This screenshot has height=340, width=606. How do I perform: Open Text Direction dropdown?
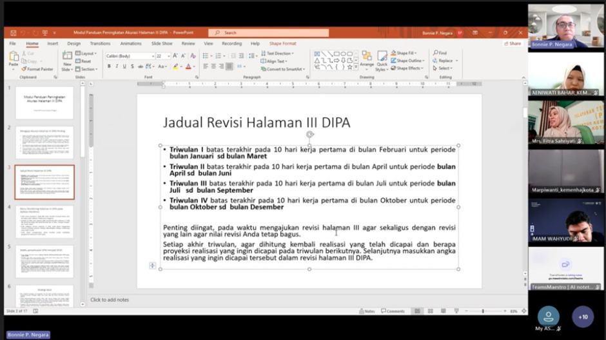(x=277, y=54)
